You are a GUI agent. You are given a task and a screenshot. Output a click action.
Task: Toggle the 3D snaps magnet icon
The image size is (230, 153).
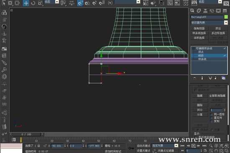click(80, 3)
